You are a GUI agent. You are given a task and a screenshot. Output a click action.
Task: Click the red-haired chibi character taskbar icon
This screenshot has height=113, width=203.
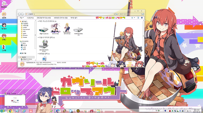click(x=92, y=111)
